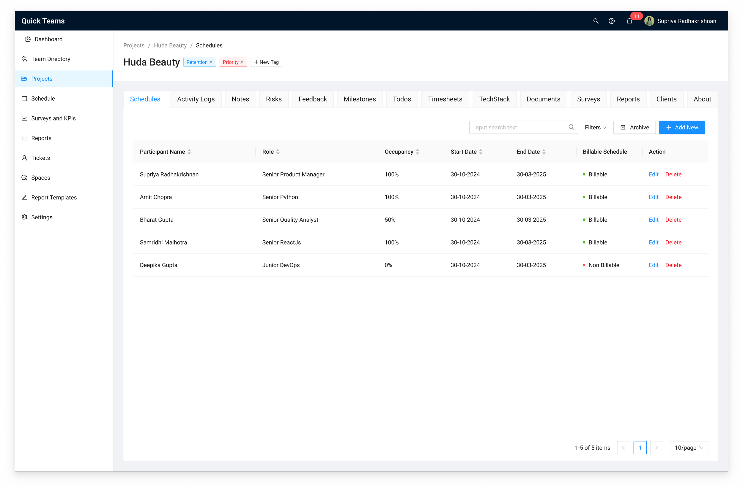Focus the input search text field
Image resolution: width=743 pixels, height=490 pixels.
coord(517,128)
